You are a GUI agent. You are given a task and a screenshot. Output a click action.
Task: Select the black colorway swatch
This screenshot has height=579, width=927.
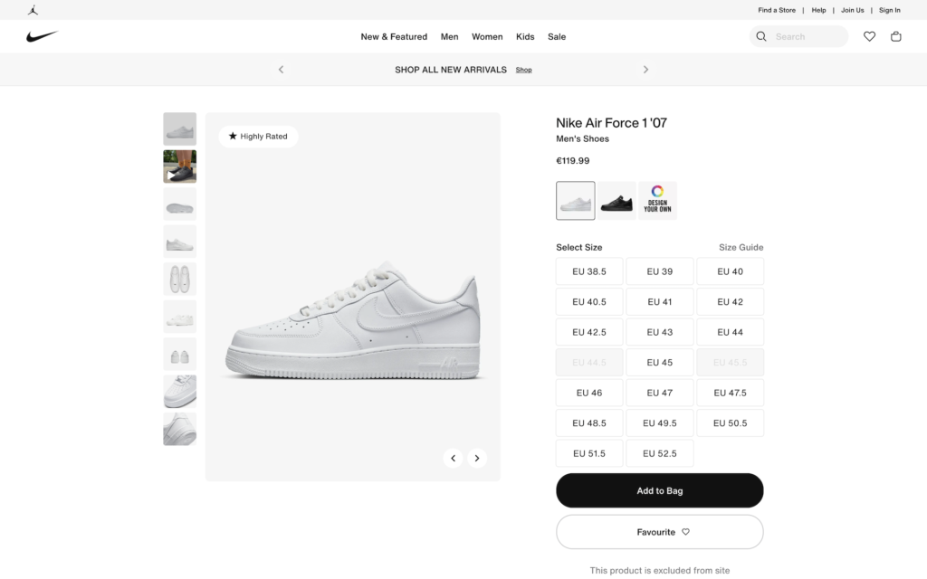coord(616,201)
